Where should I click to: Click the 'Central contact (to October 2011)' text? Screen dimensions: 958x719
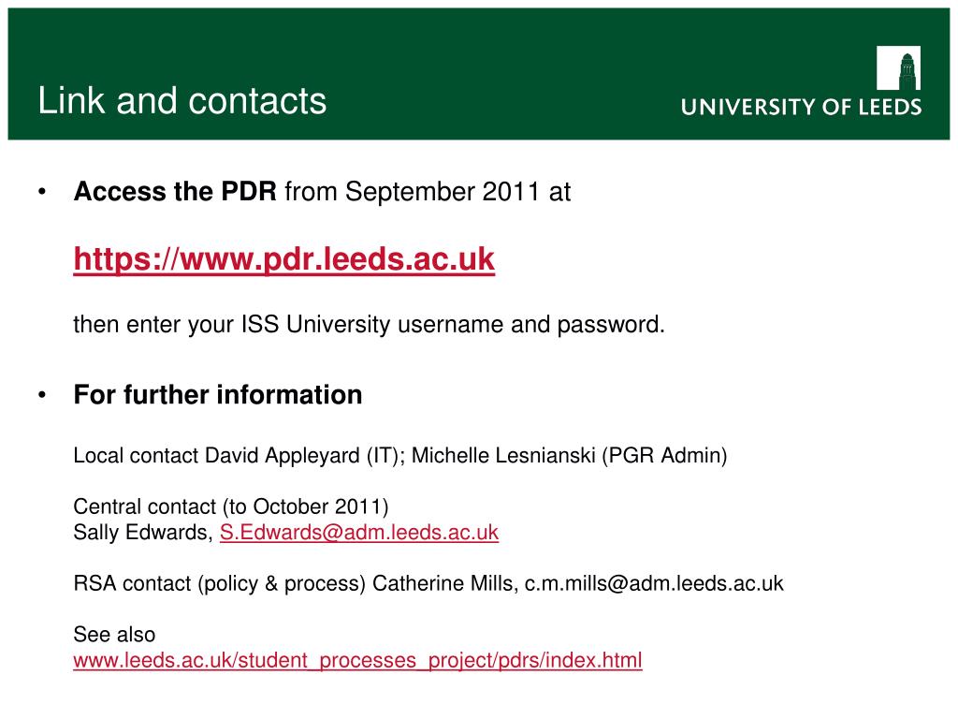231,506
